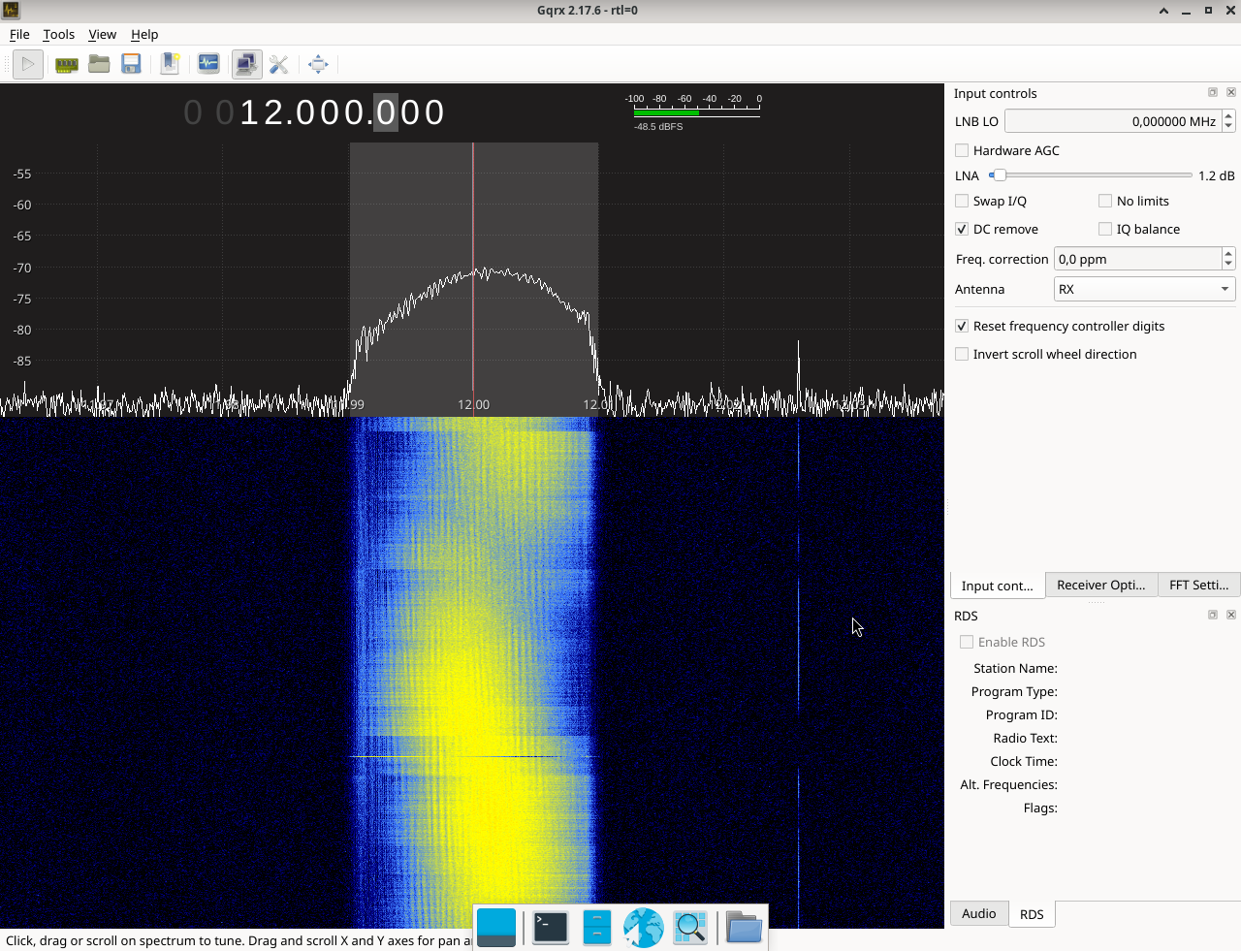Open the I/O device configuration icon
The image size is (1241, 951).
(67, 65)
